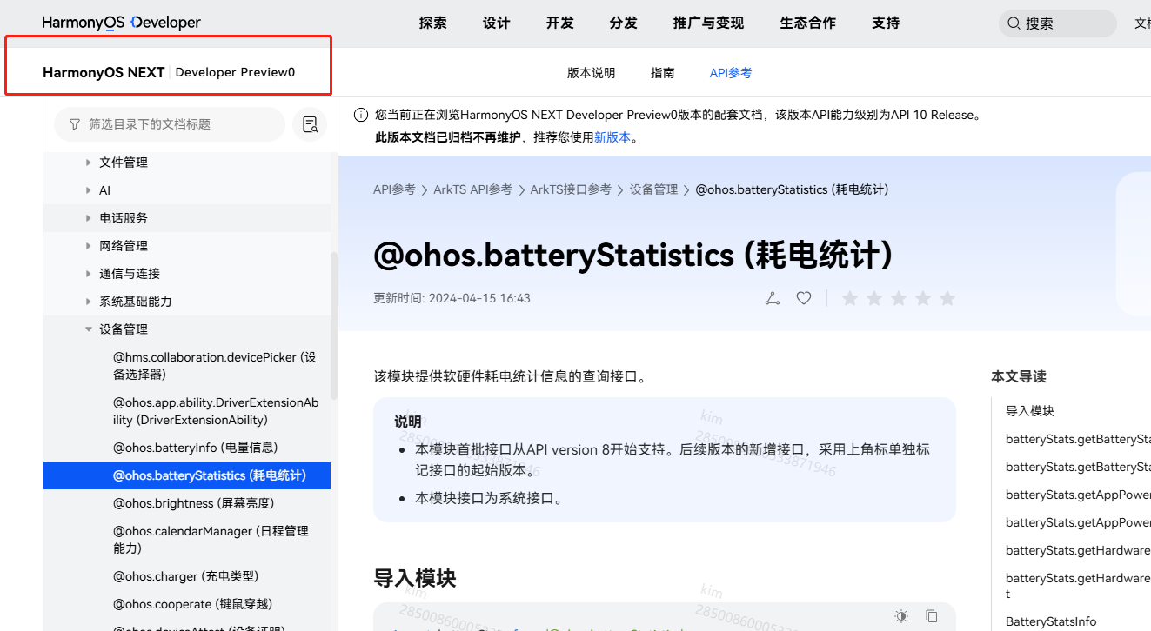Click the API参考 breadcrumb

(x=394, y=189)
